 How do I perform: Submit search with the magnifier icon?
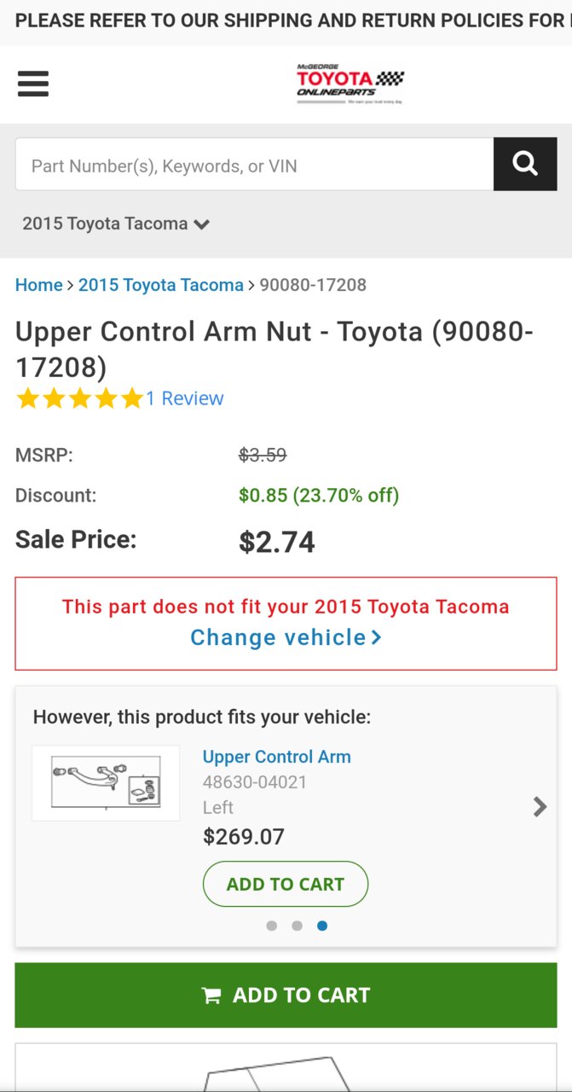525,164
